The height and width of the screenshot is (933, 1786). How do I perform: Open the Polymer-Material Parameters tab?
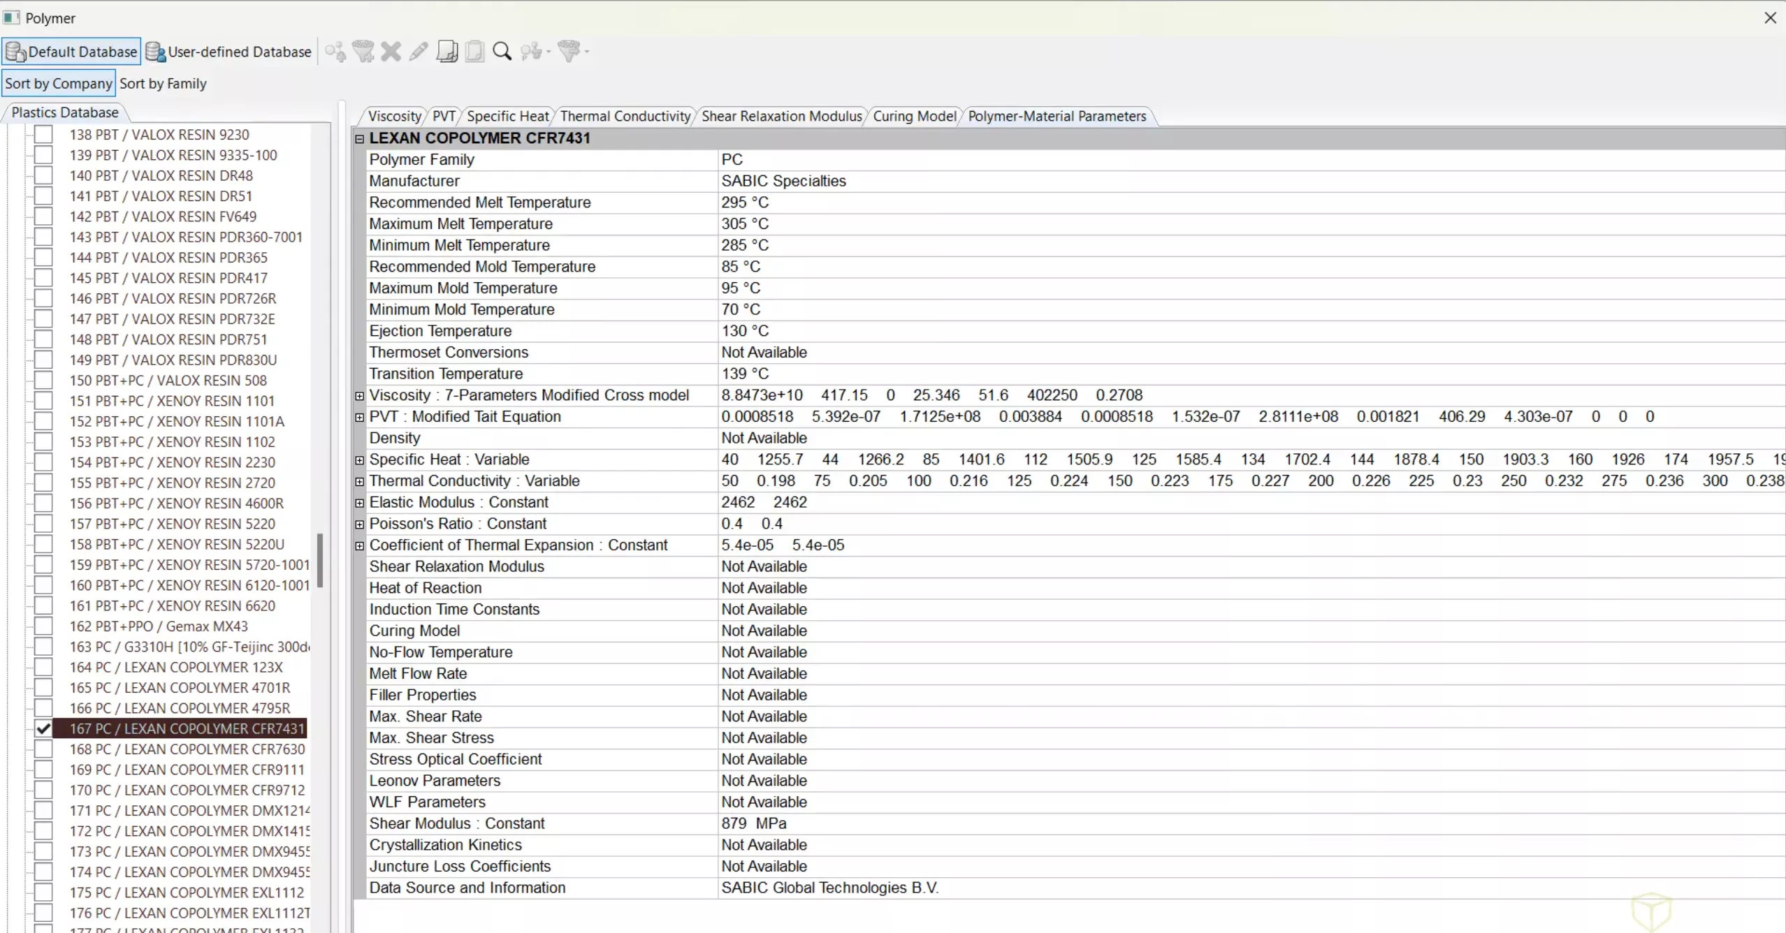1057,116
